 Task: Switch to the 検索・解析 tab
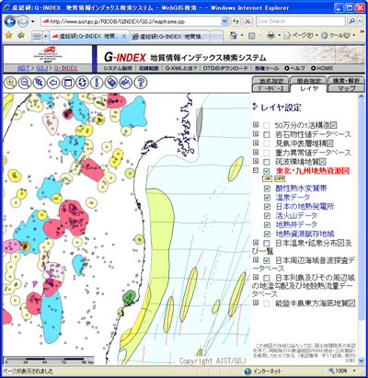point(346,81)
